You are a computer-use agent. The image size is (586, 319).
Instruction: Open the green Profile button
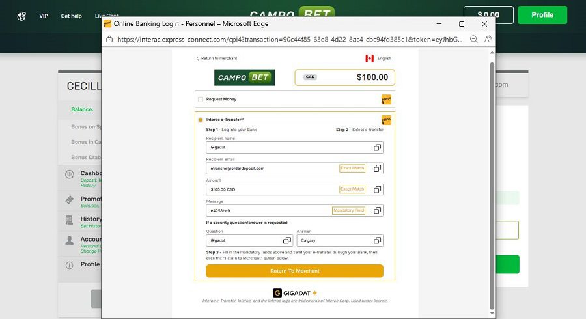(x=542, y=15)
